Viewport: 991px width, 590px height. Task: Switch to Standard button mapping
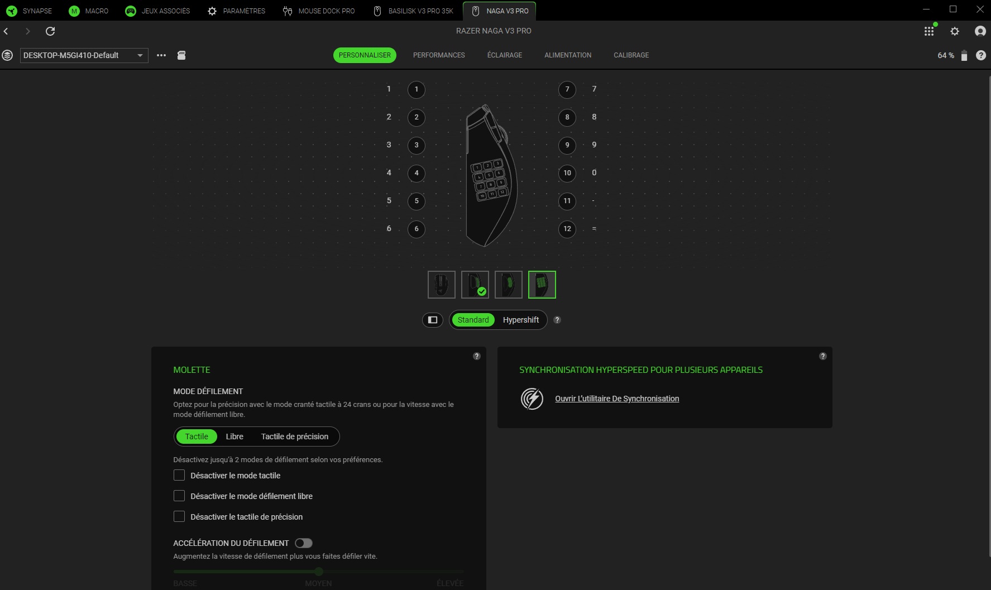[473, 320]
